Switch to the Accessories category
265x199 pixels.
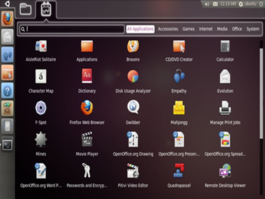tap(168, 29)
